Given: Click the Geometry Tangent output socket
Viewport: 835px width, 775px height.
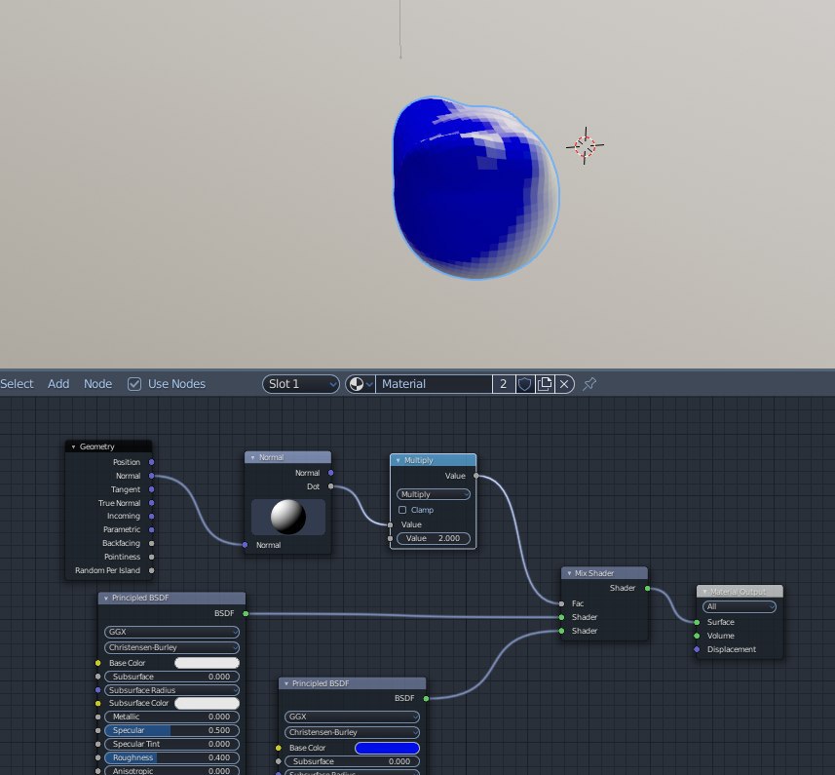Looking at the screenshot, I should coord(152,489).
